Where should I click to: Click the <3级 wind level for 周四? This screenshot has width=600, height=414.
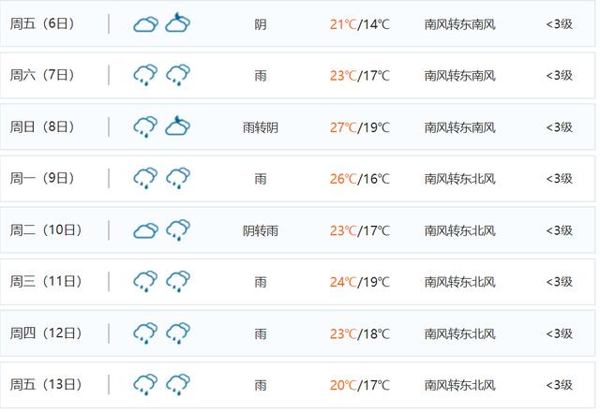point(560,333)
